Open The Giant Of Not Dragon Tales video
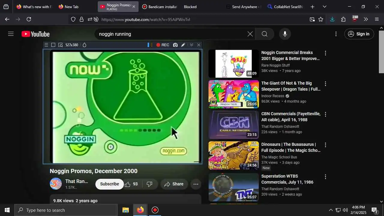This screenshot has width=384, height=216. tap(234, 94)
